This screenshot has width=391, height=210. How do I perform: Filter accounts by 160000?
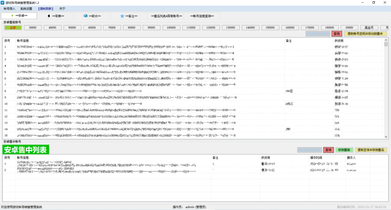tap(290, 28)
